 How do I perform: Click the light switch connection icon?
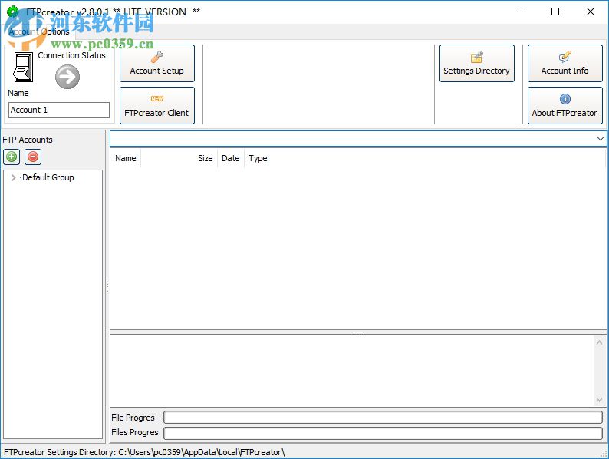pyautogui.click(x=23, y=67)
